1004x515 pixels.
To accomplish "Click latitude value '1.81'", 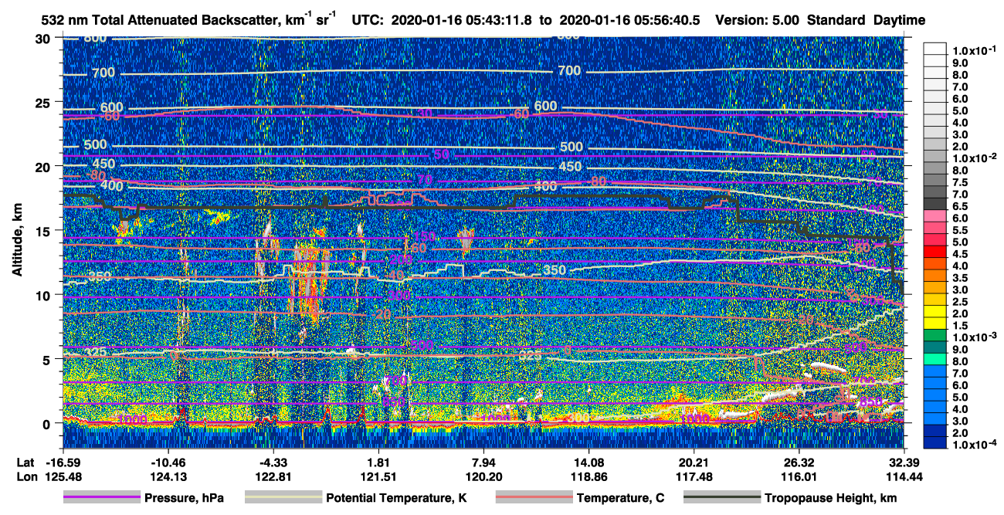I will [378, 462].
